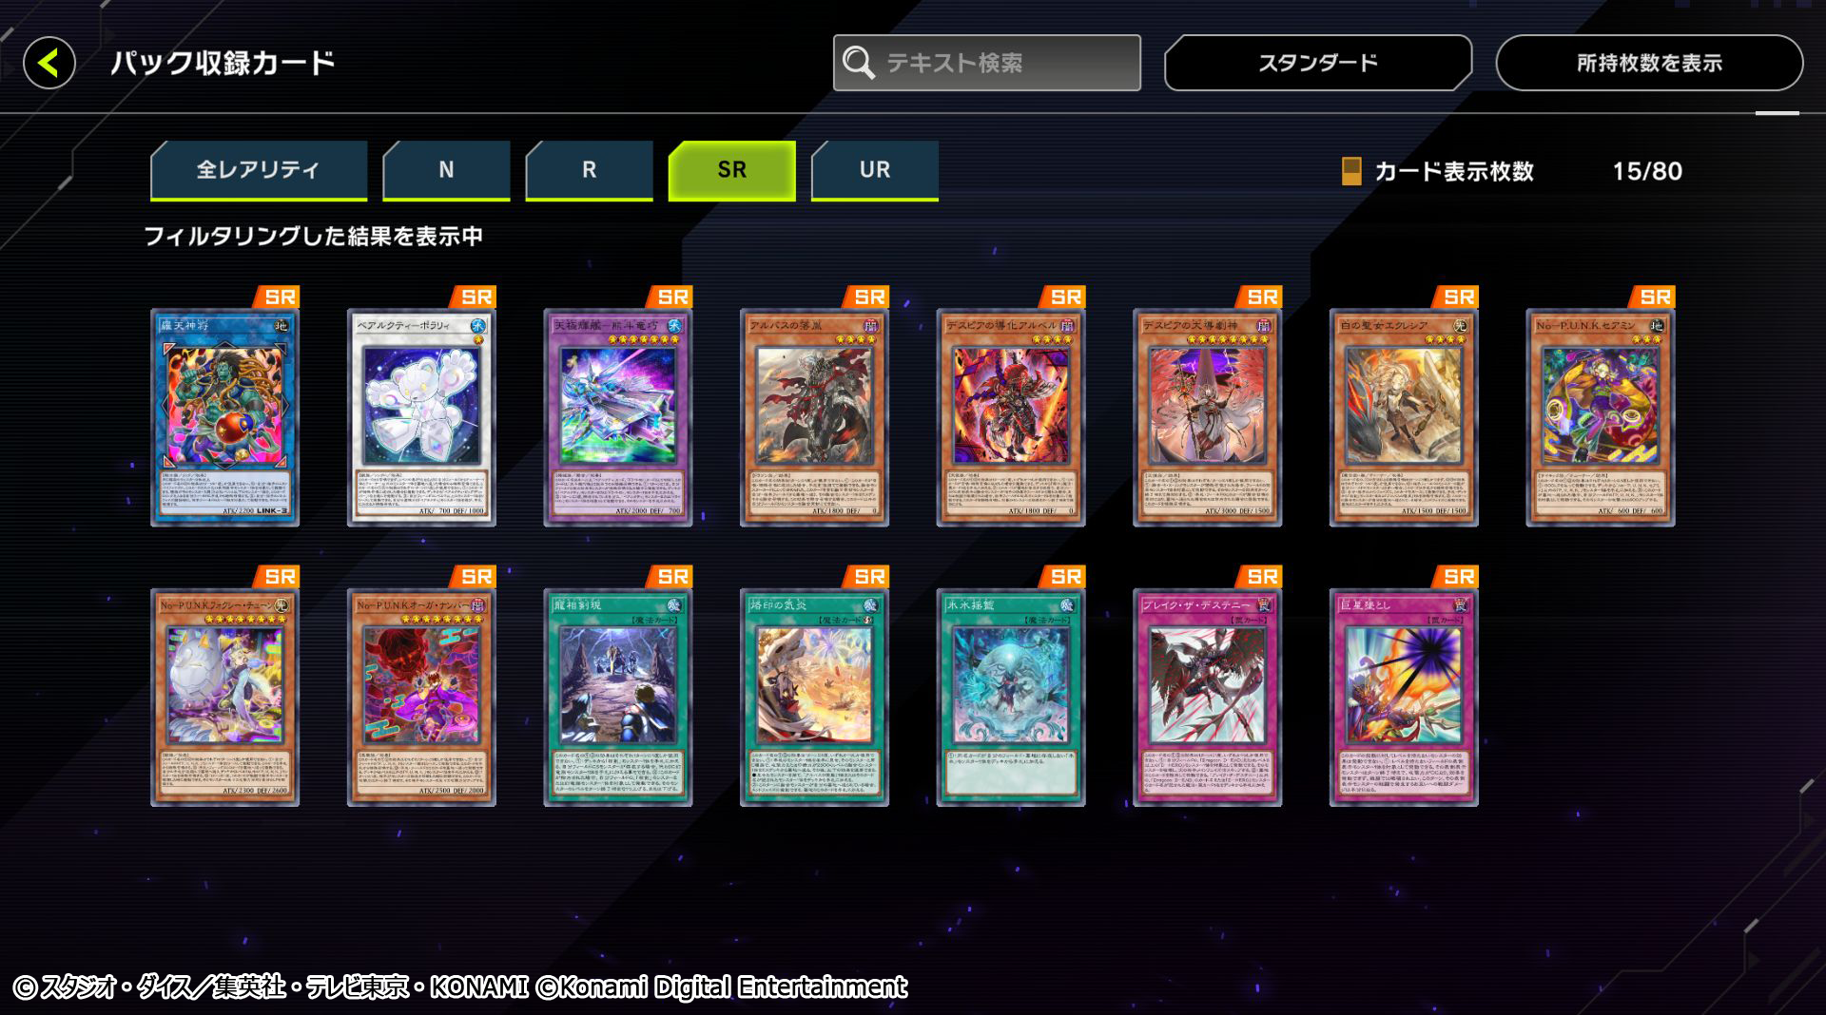Focus the テキスト検索 text search field
The width and height of the screenshot is (1826, 1015).
(987, 63)
